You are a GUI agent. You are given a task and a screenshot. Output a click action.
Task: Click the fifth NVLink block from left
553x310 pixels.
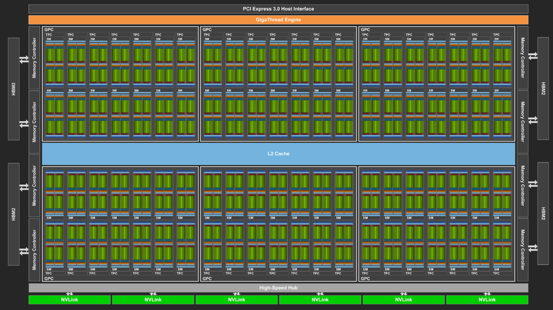[403, 300]
